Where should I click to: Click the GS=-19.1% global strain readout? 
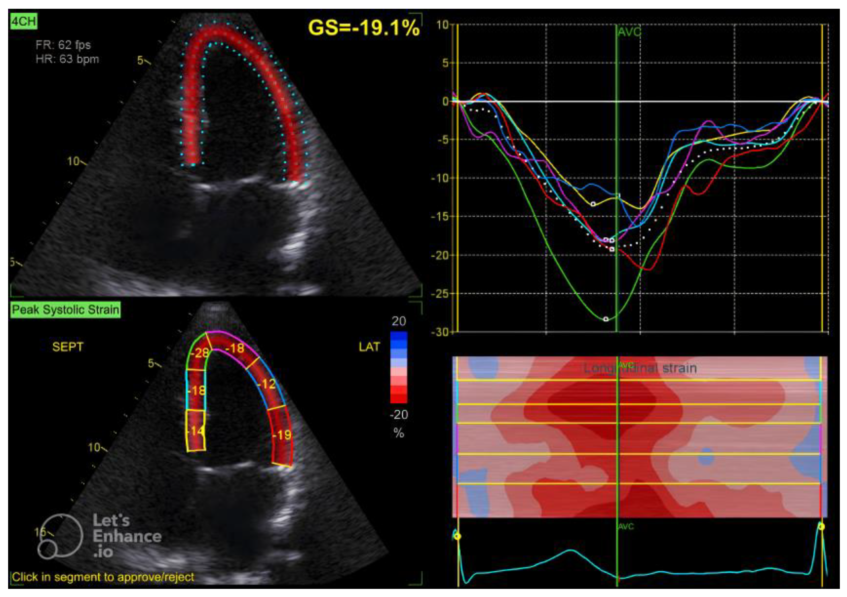363,28
